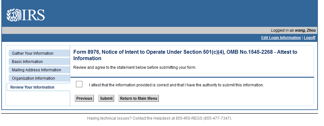Click 'Having technical issues?' footer text
The image size is (324, 126).
point(109,118)
